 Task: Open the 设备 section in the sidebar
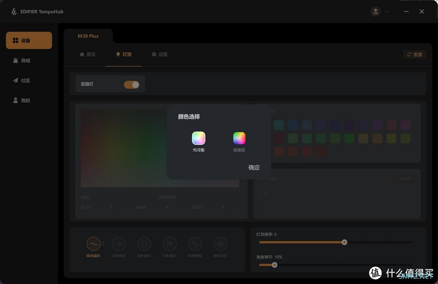click(29, 40)
